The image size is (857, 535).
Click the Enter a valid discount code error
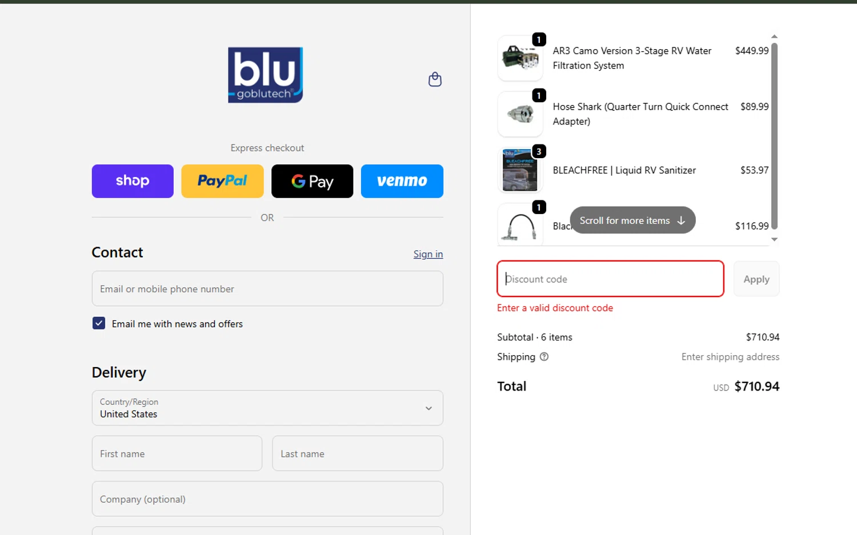(x=555, y=308)
